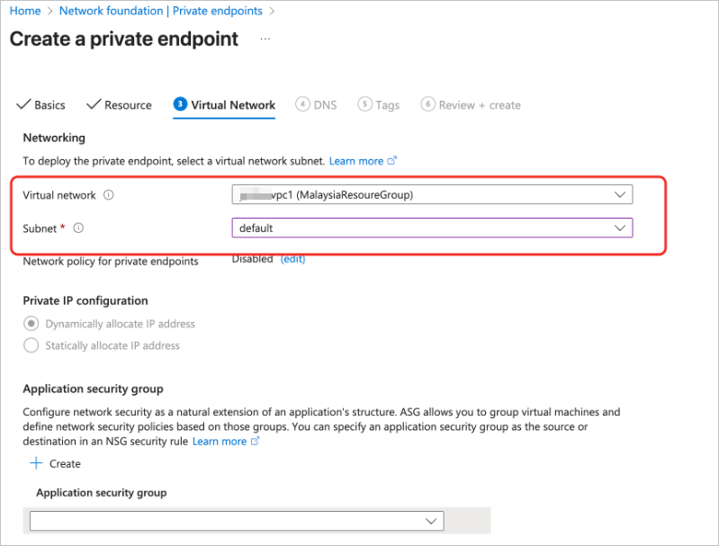719x546 pixels.
Task: Switch to the DNS tab
Action: coord(325,105)
